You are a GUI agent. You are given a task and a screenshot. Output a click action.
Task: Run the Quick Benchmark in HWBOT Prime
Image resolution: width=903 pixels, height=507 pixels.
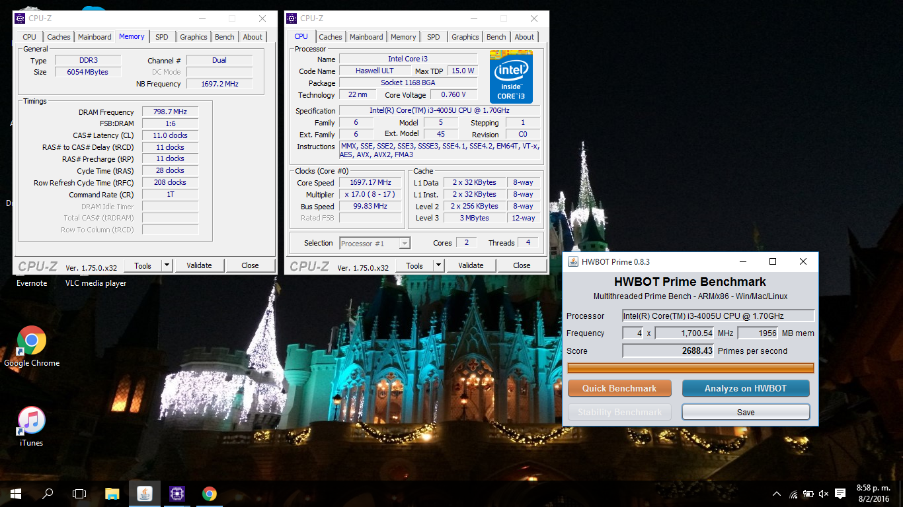[619, 388]
